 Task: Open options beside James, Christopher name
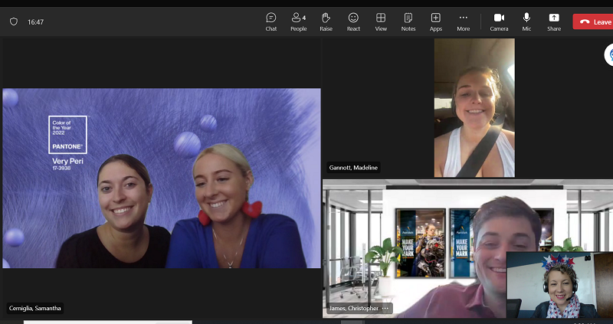[x=385, y=309]
